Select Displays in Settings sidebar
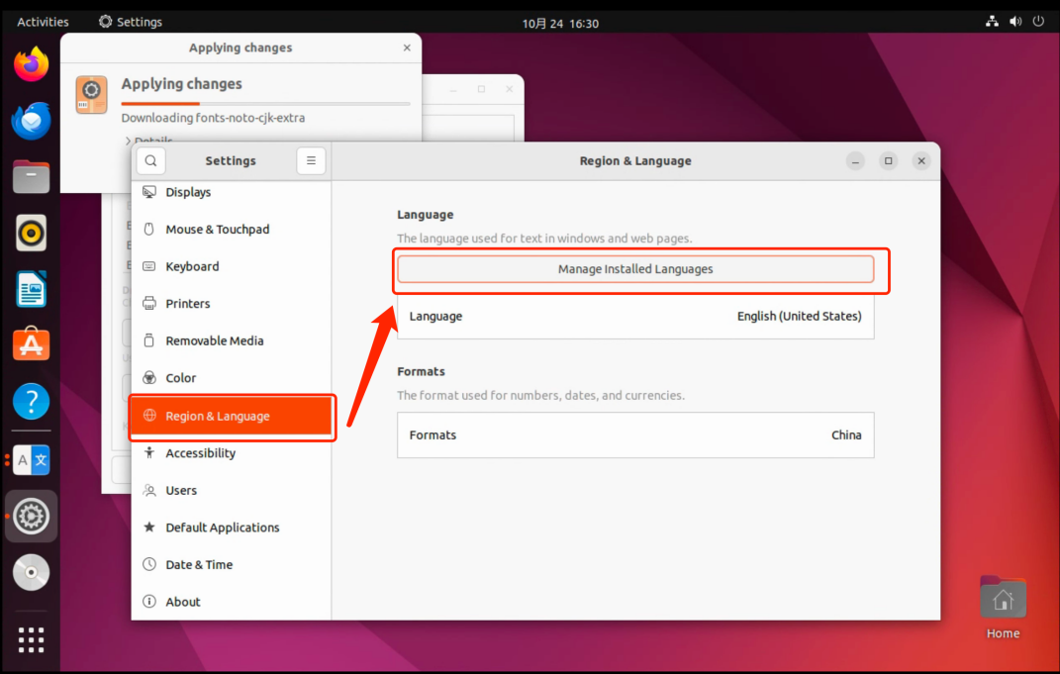 point(232,192)
